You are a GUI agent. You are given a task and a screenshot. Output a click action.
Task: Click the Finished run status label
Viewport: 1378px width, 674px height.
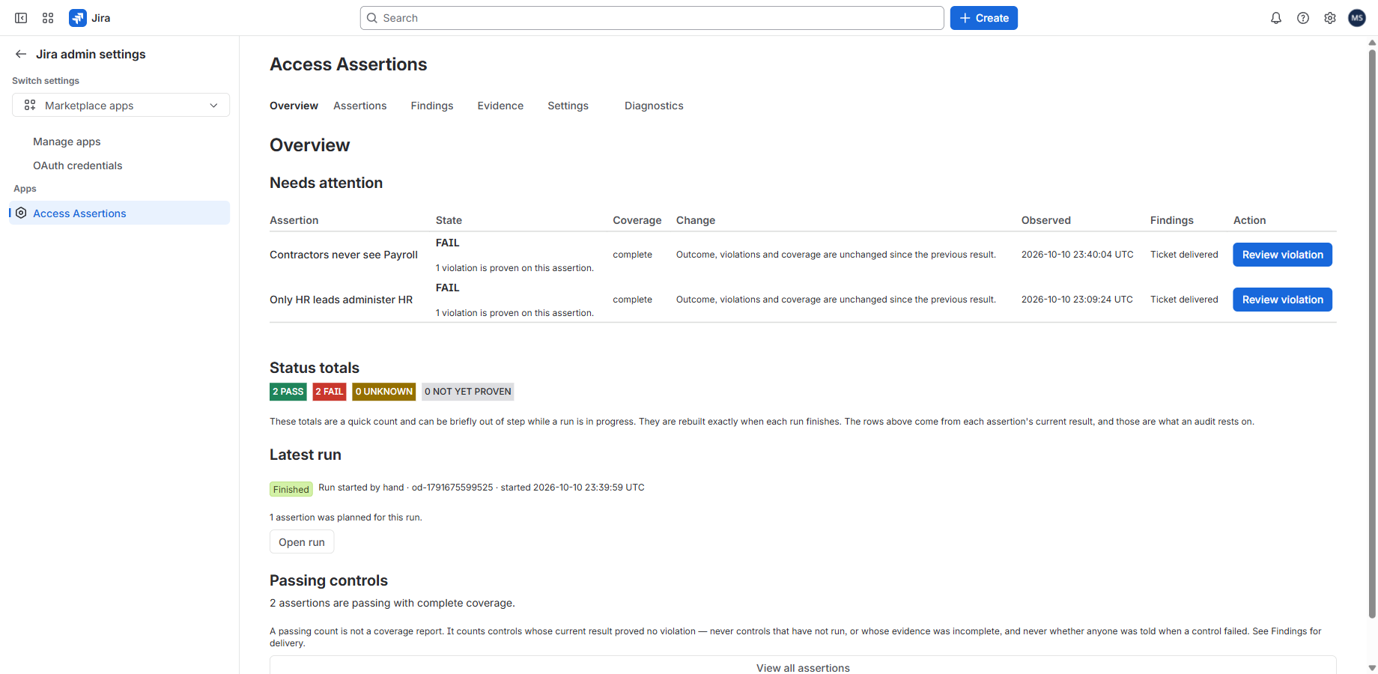[x=291, y=489]
